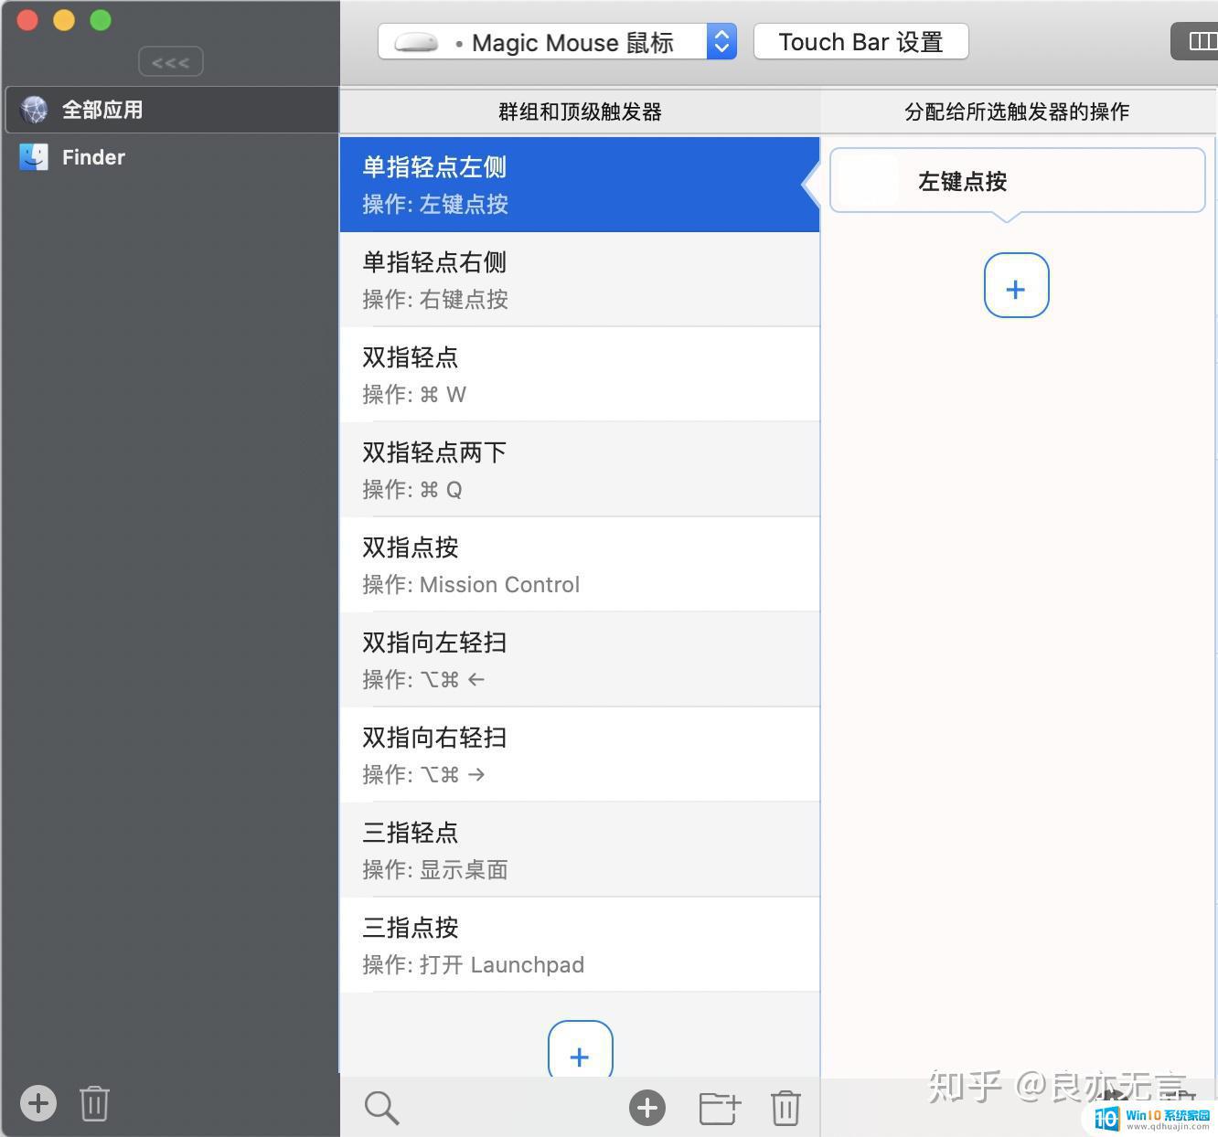
Task: Add a new app with sidebar plus icon
Action: tap(38, 1103)
